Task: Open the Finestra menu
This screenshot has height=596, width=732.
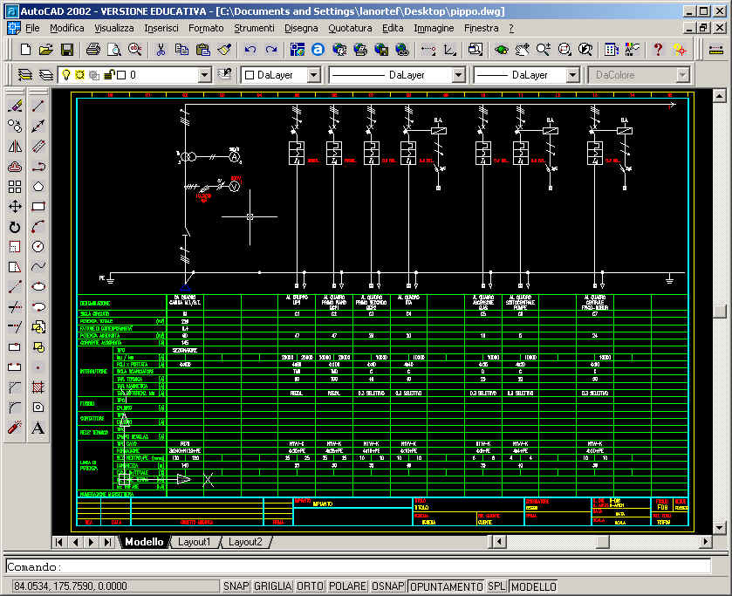Action: pyautogui.click(x=482, y=28)
